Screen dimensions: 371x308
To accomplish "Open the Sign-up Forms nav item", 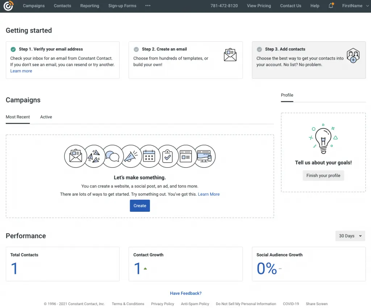I will (x=122, y=6).
